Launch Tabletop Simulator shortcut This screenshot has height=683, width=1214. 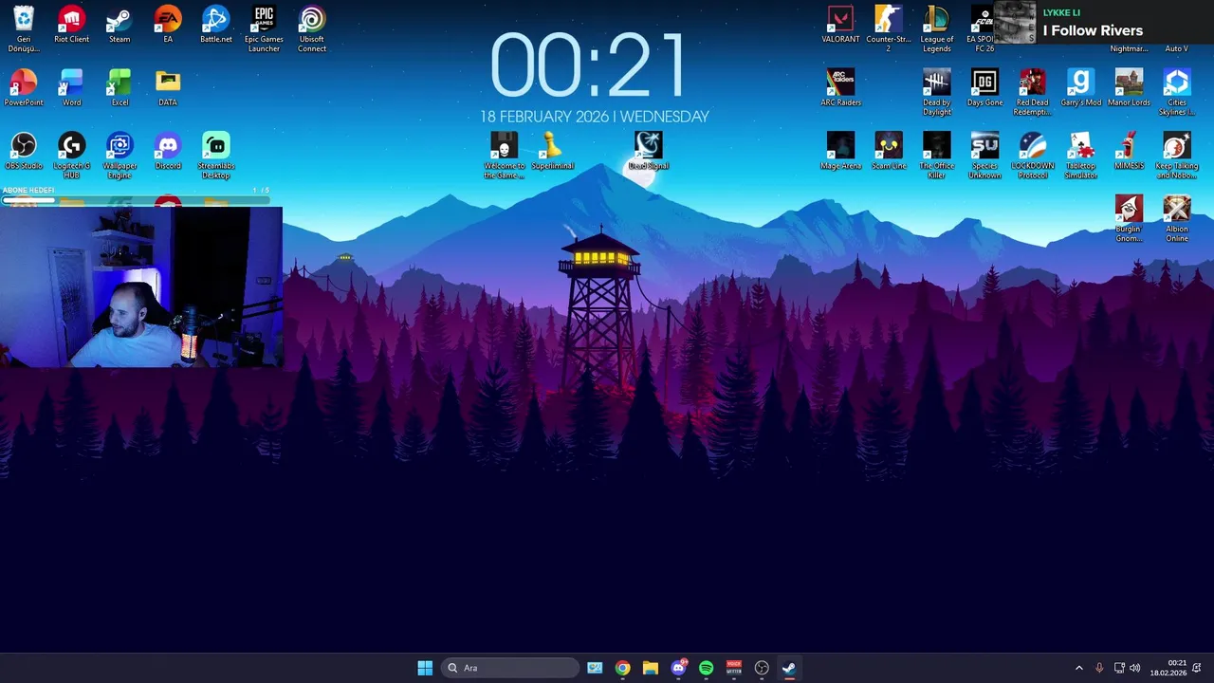click(x=1080, y=155)
